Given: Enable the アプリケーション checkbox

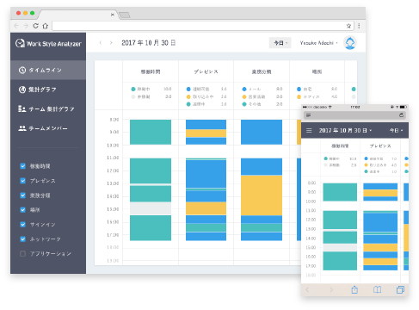Looking at the screenshot, I should (x=23, y=253).
